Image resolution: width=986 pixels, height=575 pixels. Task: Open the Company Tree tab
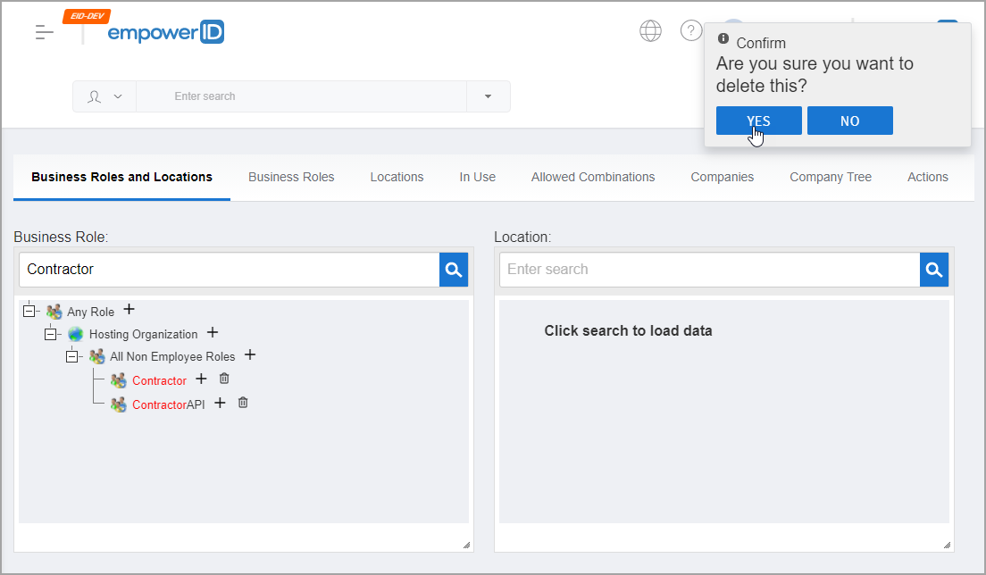click(830, 177)
